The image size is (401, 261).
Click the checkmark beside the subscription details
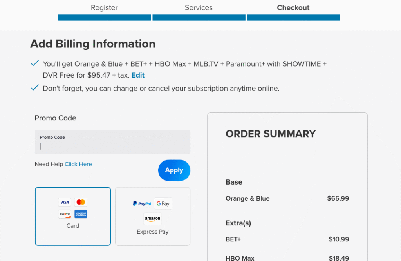[35, 63]
